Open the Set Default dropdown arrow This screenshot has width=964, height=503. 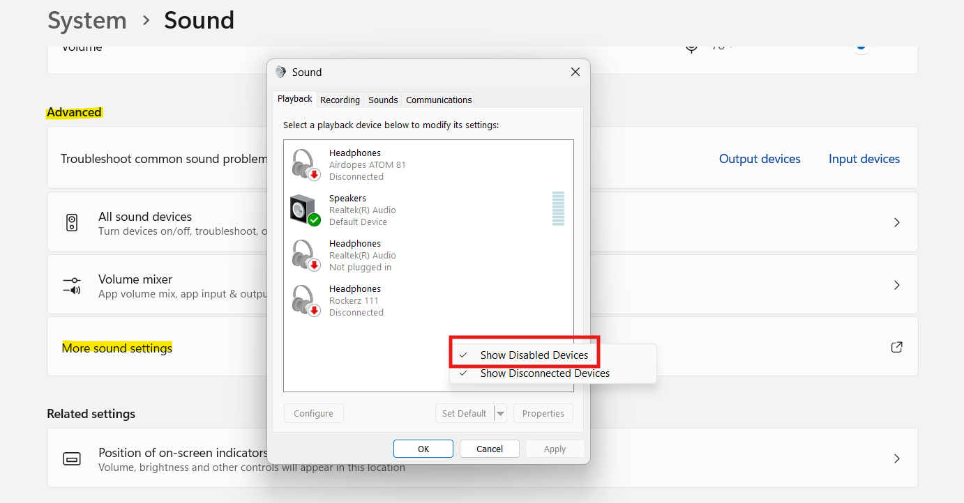pyautogui.click(x=500, y=412)
